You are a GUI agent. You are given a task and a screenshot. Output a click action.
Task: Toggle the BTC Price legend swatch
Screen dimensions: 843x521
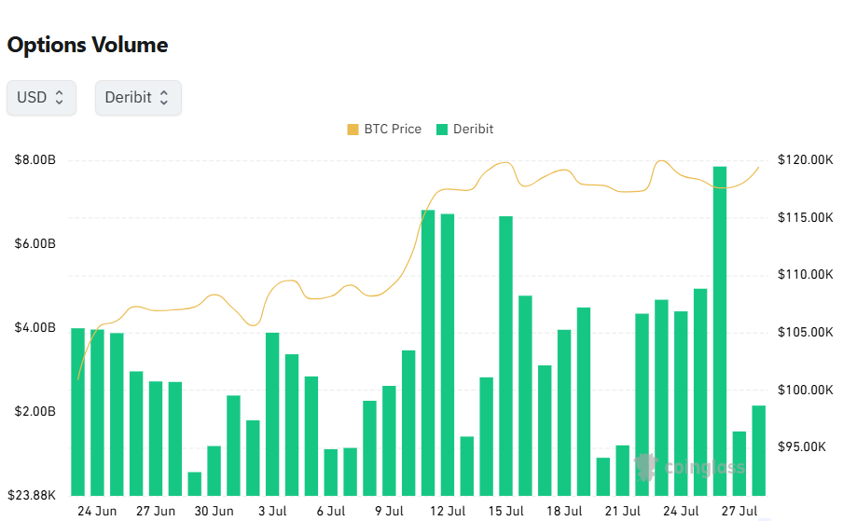[x=352, y=130]
